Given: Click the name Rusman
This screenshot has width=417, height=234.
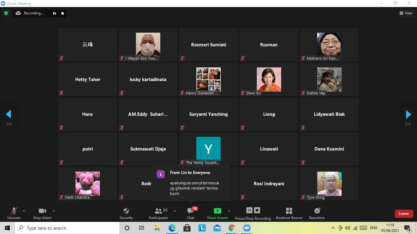Looking at the screenshot, I should tap(269, 45).
